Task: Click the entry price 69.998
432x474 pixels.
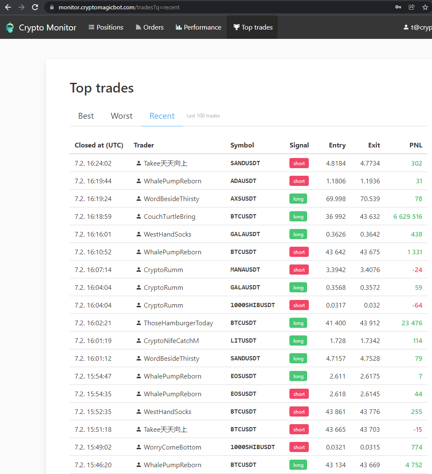Action: pos(336,199)
